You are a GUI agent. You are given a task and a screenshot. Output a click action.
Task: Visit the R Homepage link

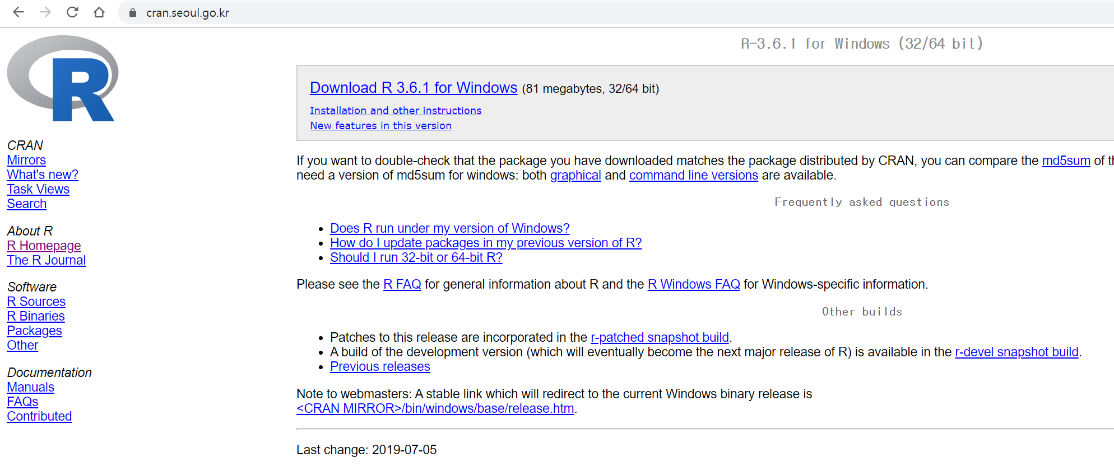44,246
